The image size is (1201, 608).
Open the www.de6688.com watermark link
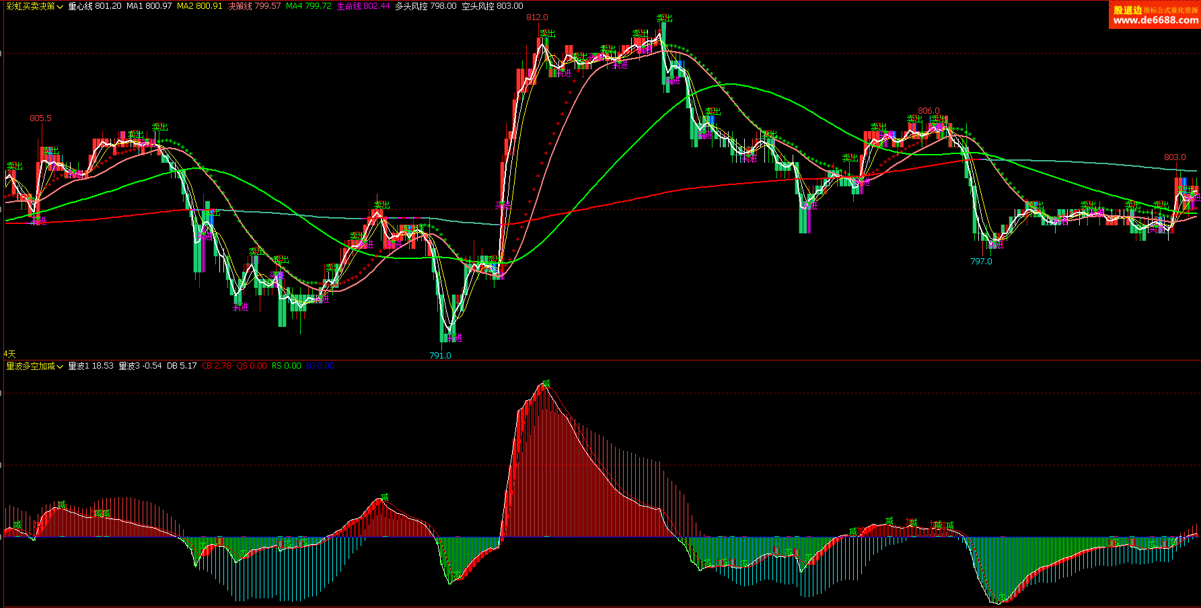pyautogui.click(x=1155, y=20)
